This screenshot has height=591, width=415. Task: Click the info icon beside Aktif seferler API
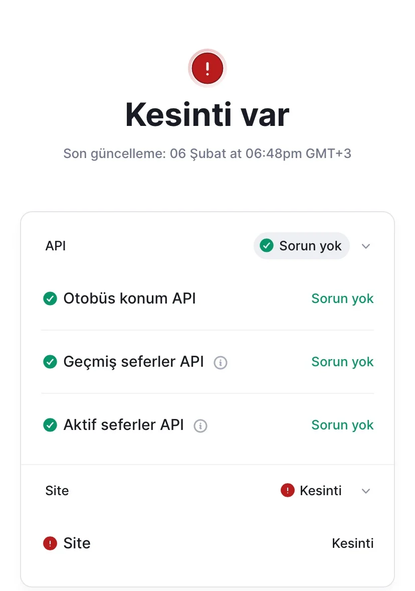pyautogui.click(x=200, y=425)
